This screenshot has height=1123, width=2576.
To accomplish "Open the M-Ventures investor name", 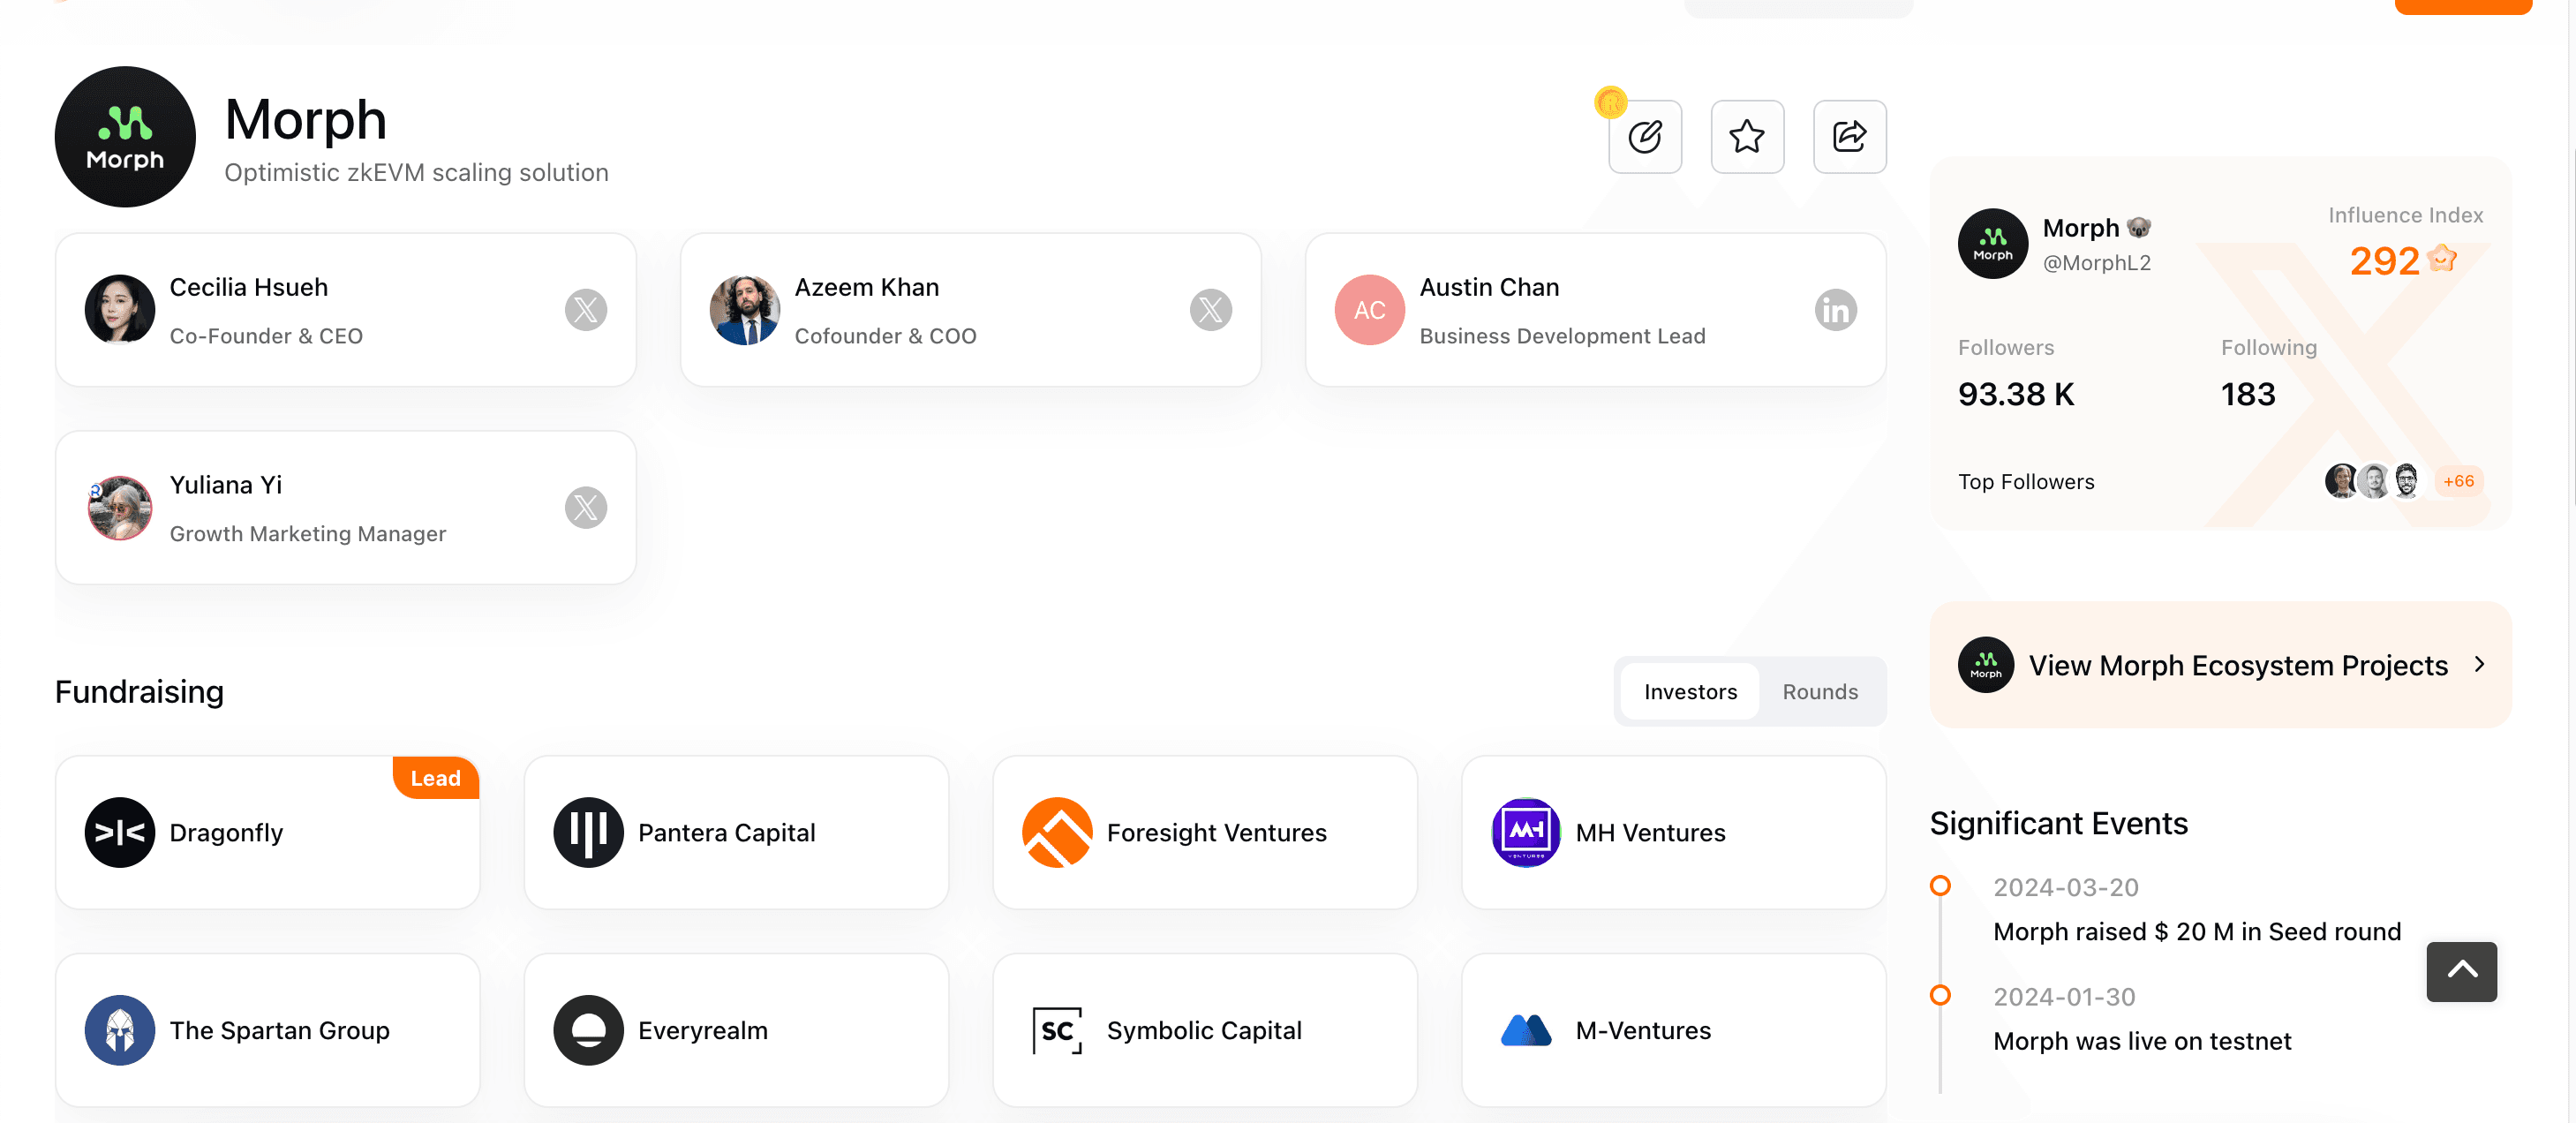I will coord(1643,1031).
